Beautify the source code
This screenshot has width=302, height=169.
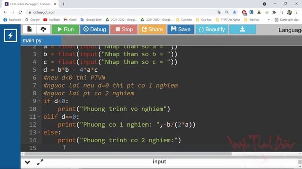(212, 29)
